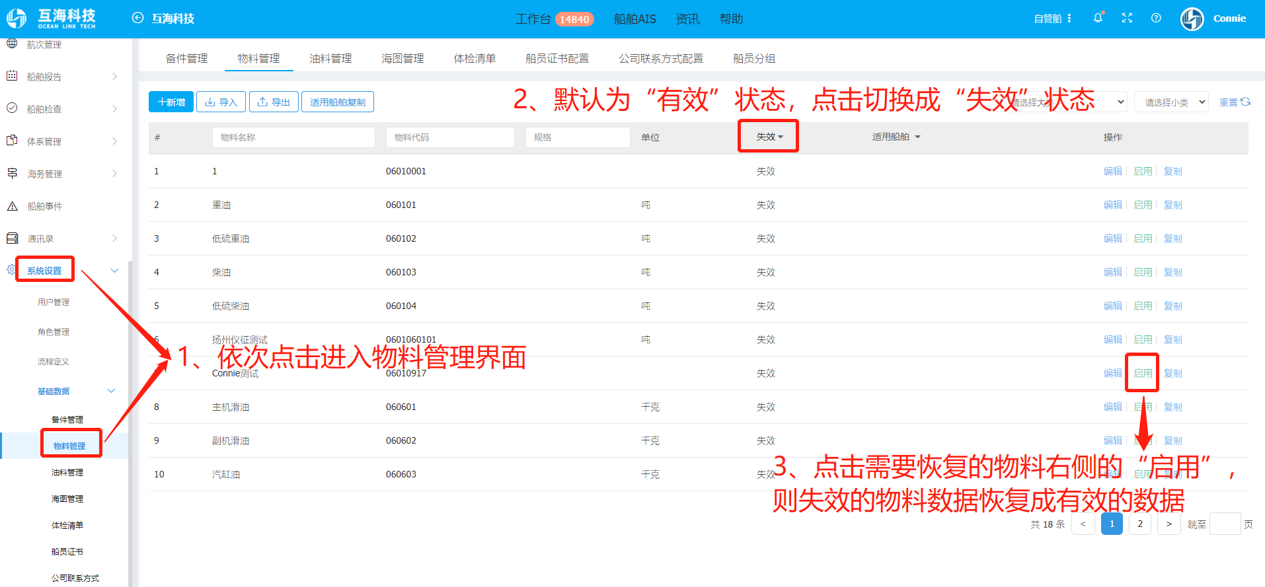Open 工作台 in the top navigation
Viewport: 1265px width, 587px height.
[x=533, y=19]
